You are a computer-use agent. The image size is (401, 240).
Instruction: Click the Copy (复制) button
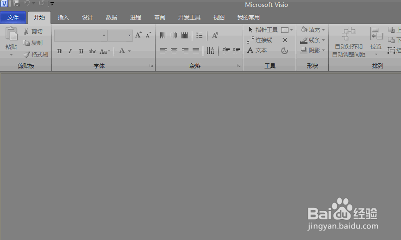32,43
